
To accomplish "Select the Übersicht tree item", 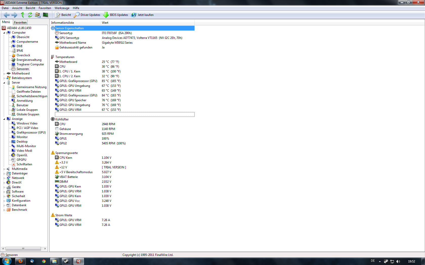I will pos(23,37).
